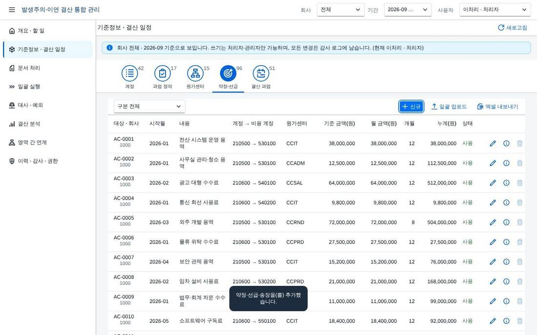The height and width of the screenshot is (335, 537).
Task: Click the blue info icon in banner
Action: click(109, 48)
